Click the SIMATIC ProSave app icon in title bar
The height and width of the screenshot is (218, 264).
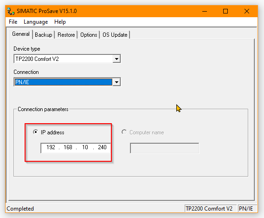coord(11,11)
